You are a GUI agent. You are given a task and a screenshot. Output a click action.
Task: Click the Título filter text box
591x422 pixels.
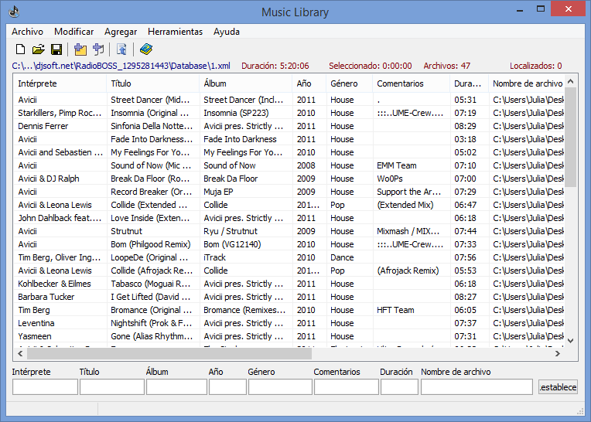pos(111,386)
